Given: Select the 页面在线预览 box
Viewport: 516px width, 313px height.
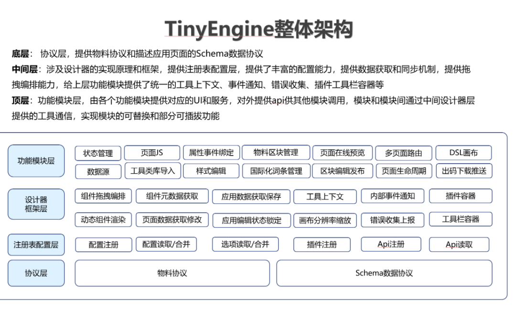Looking at the screenshot, I should click(343, 153).
